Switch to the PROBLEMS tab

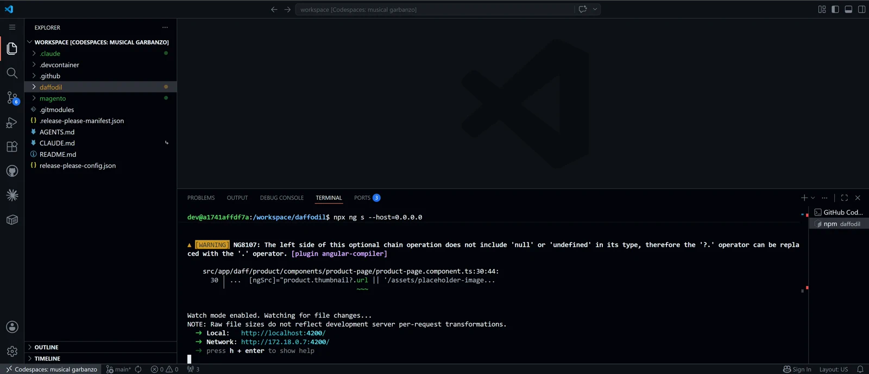tap(201, 198)
